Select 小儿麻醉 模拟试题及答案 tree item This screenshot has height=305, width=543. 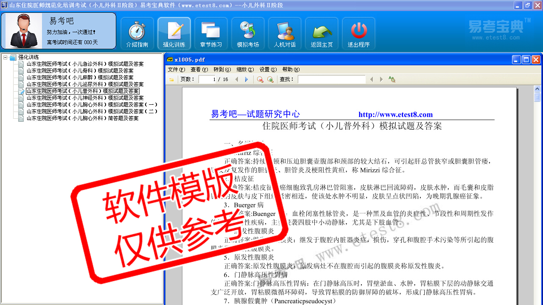pos(80,78)
